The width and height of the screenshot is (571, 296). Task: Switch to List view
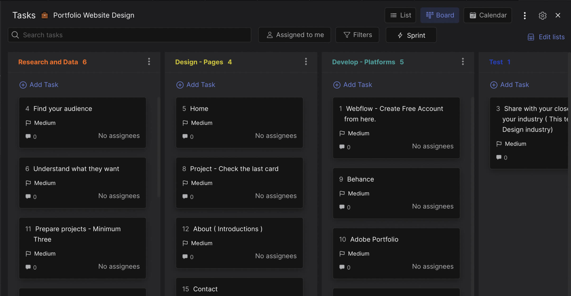(400, 15)
